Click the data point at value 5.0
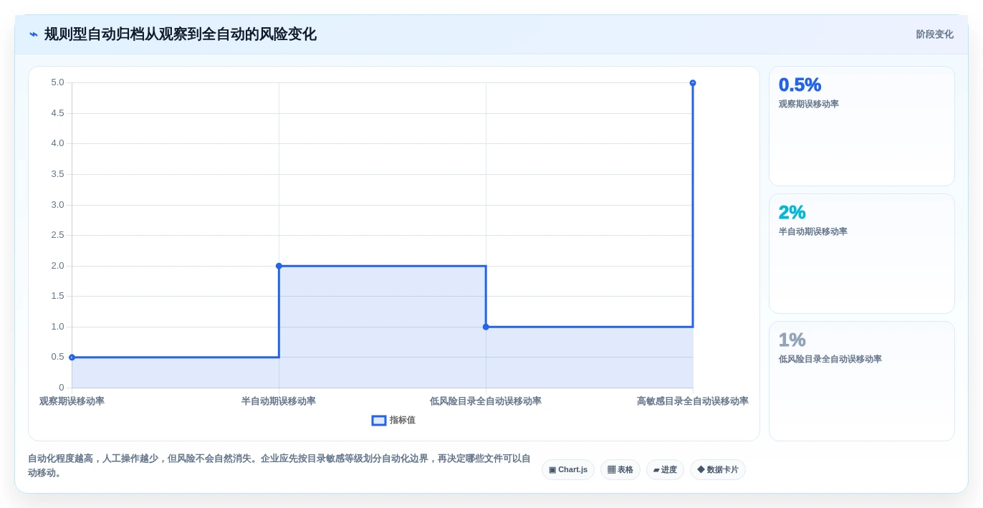The height and width of the screenshot is (508, 983). (693, 83)
